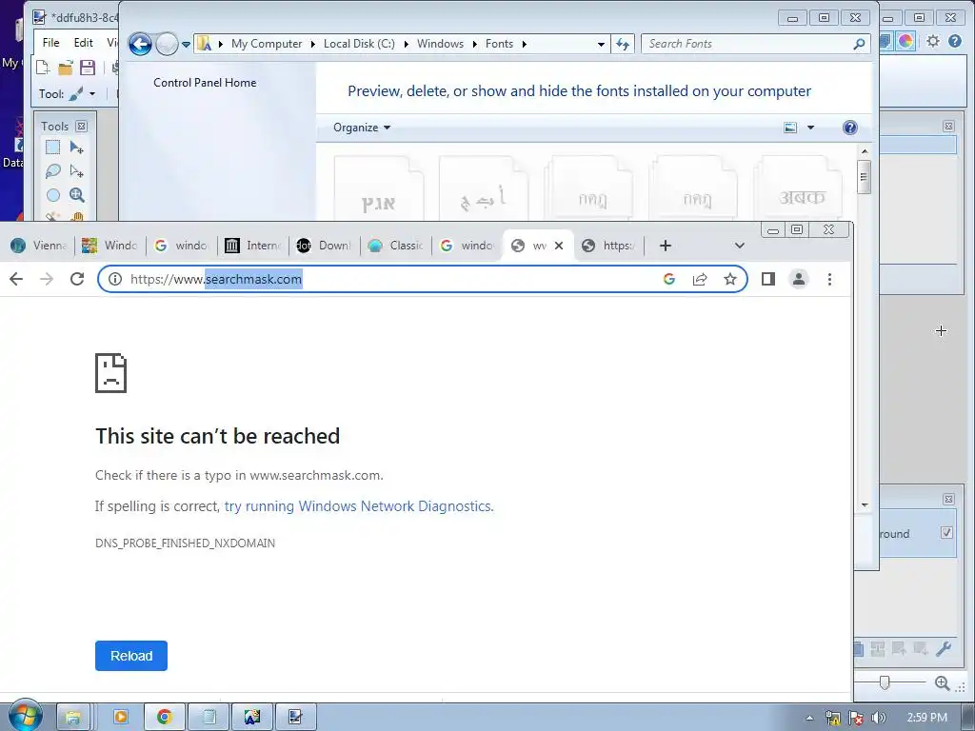Select the Devanagari font thumbnail

click(801, 188)
